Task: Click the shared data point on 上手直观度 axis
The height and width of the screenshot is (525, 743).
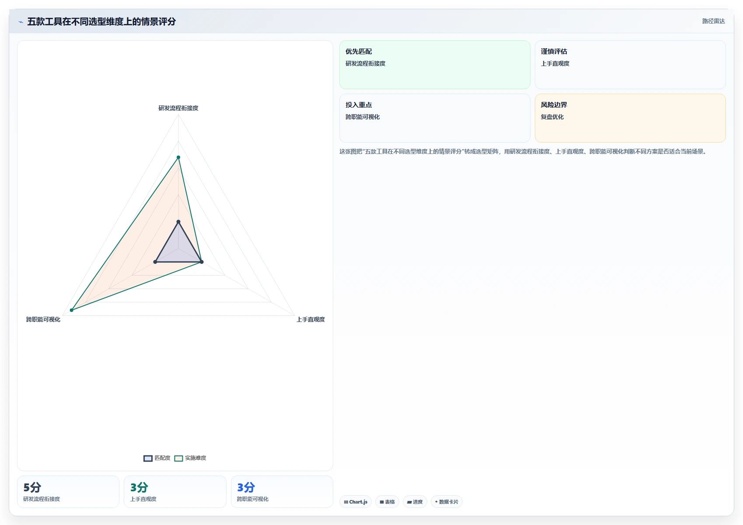Action: click(202, 262)
